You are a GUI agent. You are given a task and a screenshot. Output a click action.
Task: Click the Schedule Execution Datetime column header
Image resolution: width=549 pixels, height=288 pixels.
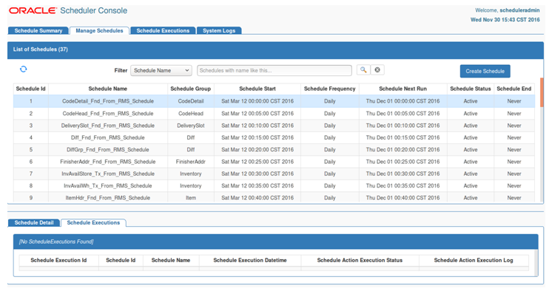point(250,261)
